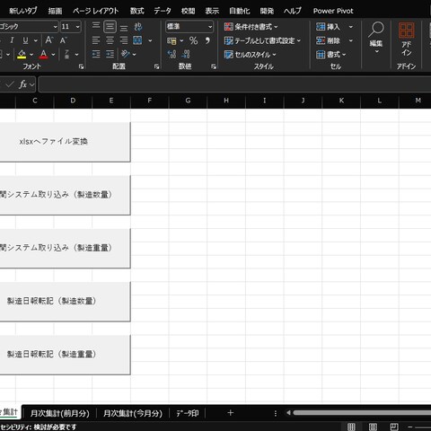Apply yellow fill color to cell

pyautogui.click(x=22, y=54)
